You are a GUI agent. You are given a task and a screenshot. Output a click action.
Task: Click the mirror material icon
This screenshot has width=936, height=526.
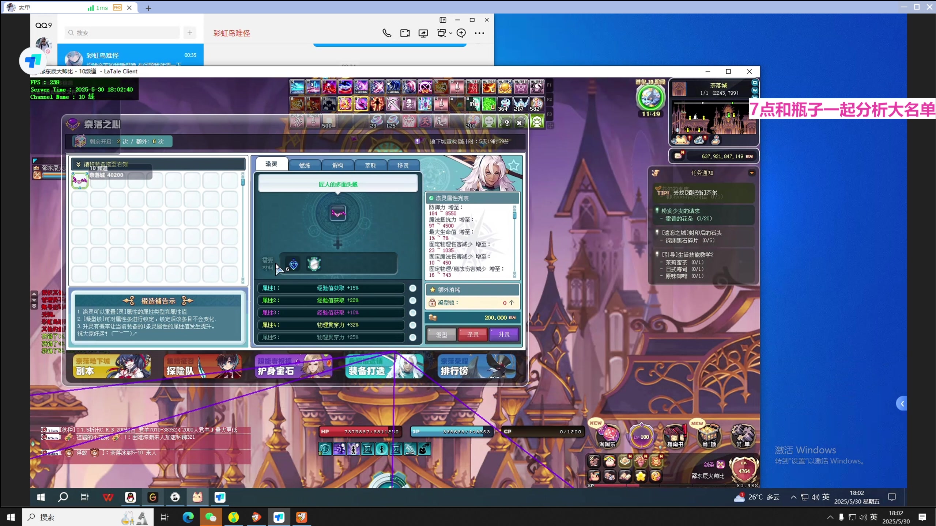tap(314, 264)
